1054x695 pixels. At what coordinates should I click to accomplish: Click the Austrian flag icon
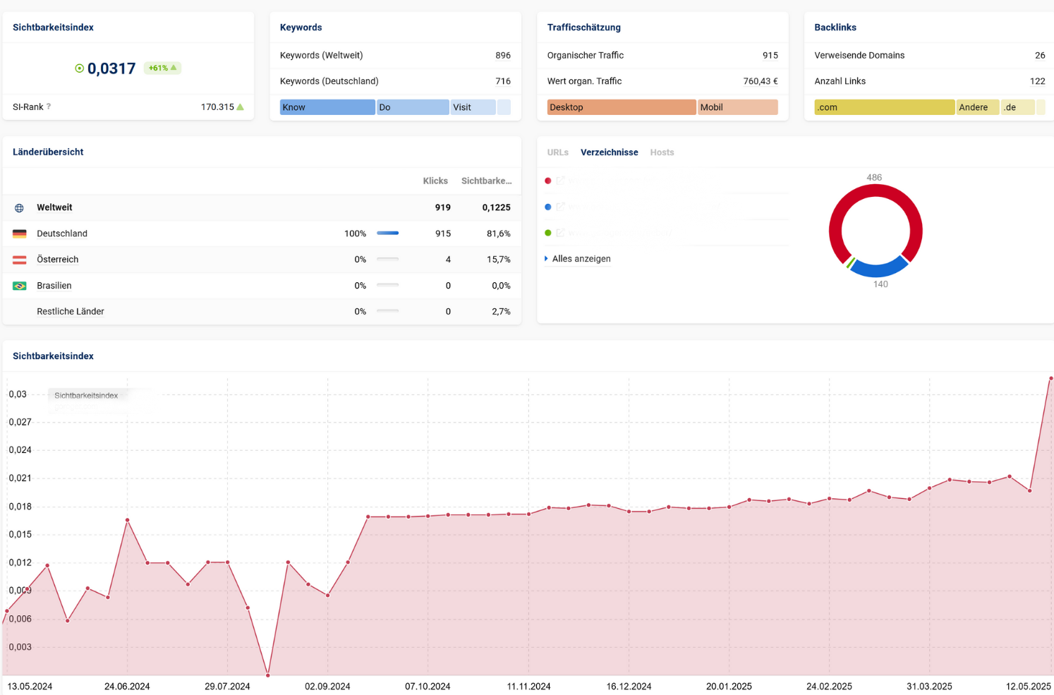pos(20,260)
